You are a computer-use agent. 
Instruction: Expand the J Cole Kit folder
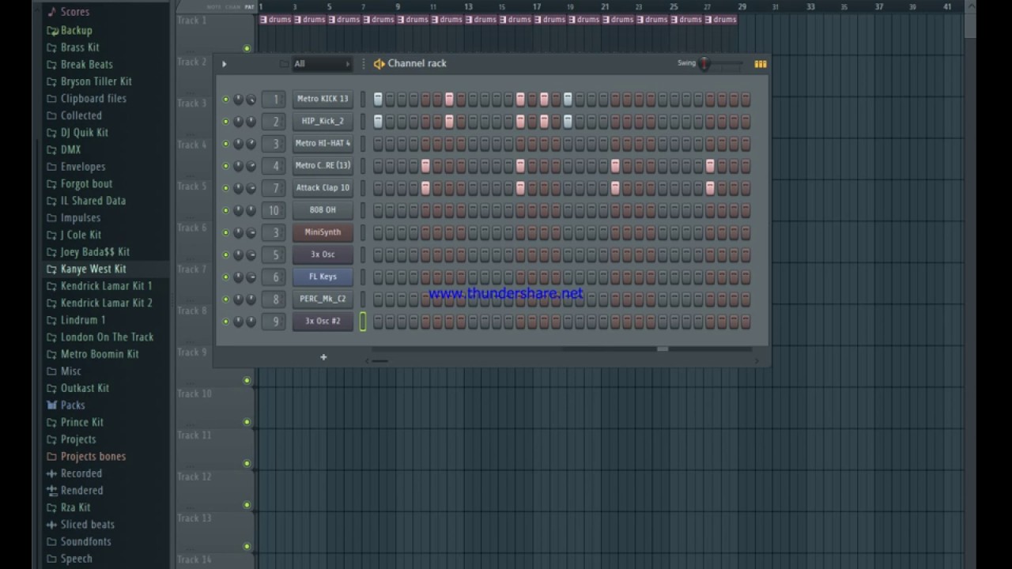tap(81, 235)
